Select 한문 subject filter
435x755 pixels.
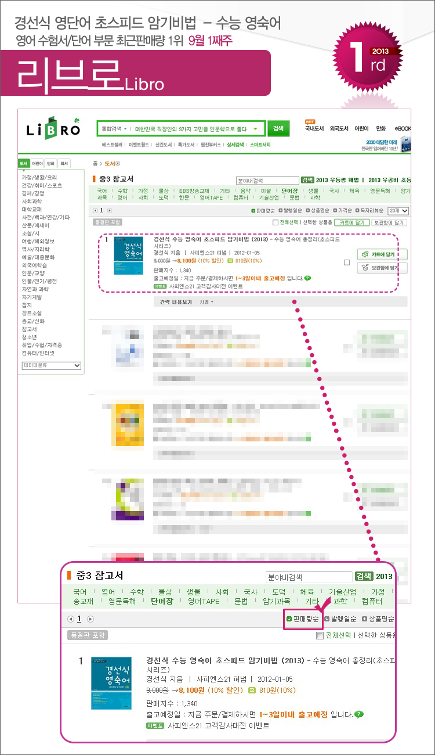(184, 198)
